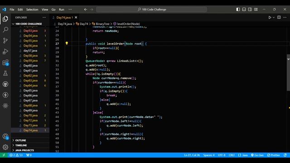Viewport: 290px width, 163px height.
Task: Open the Accounts menu icon
Action: coord(5,137)
